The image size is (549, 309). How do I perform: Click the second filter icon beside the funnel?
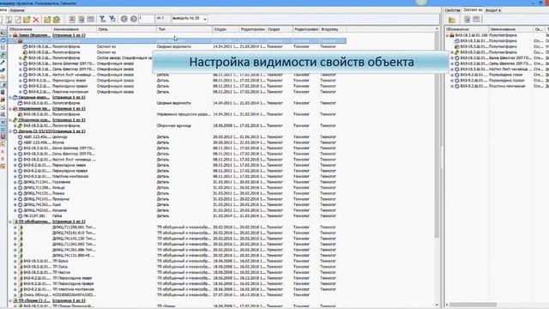[112, 19]
